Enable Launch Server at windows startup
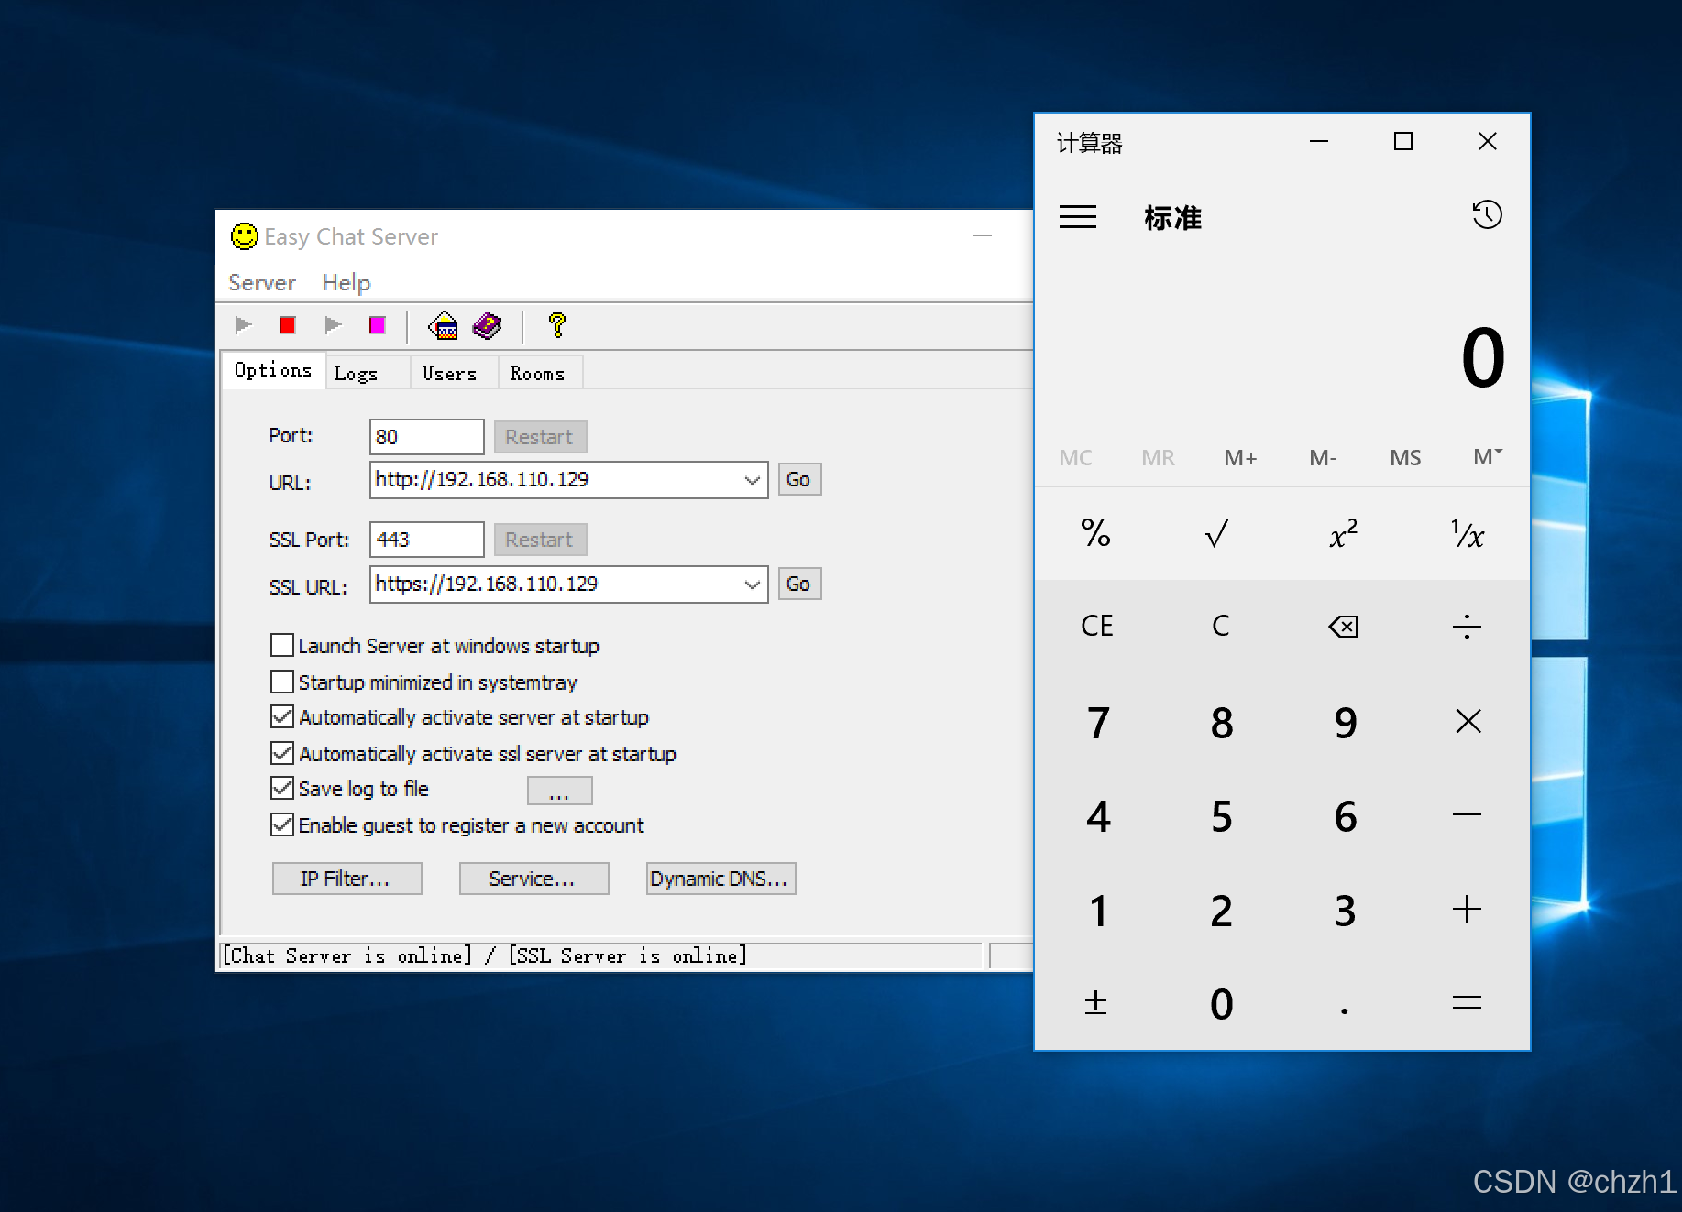 click(x=282, y=646)
